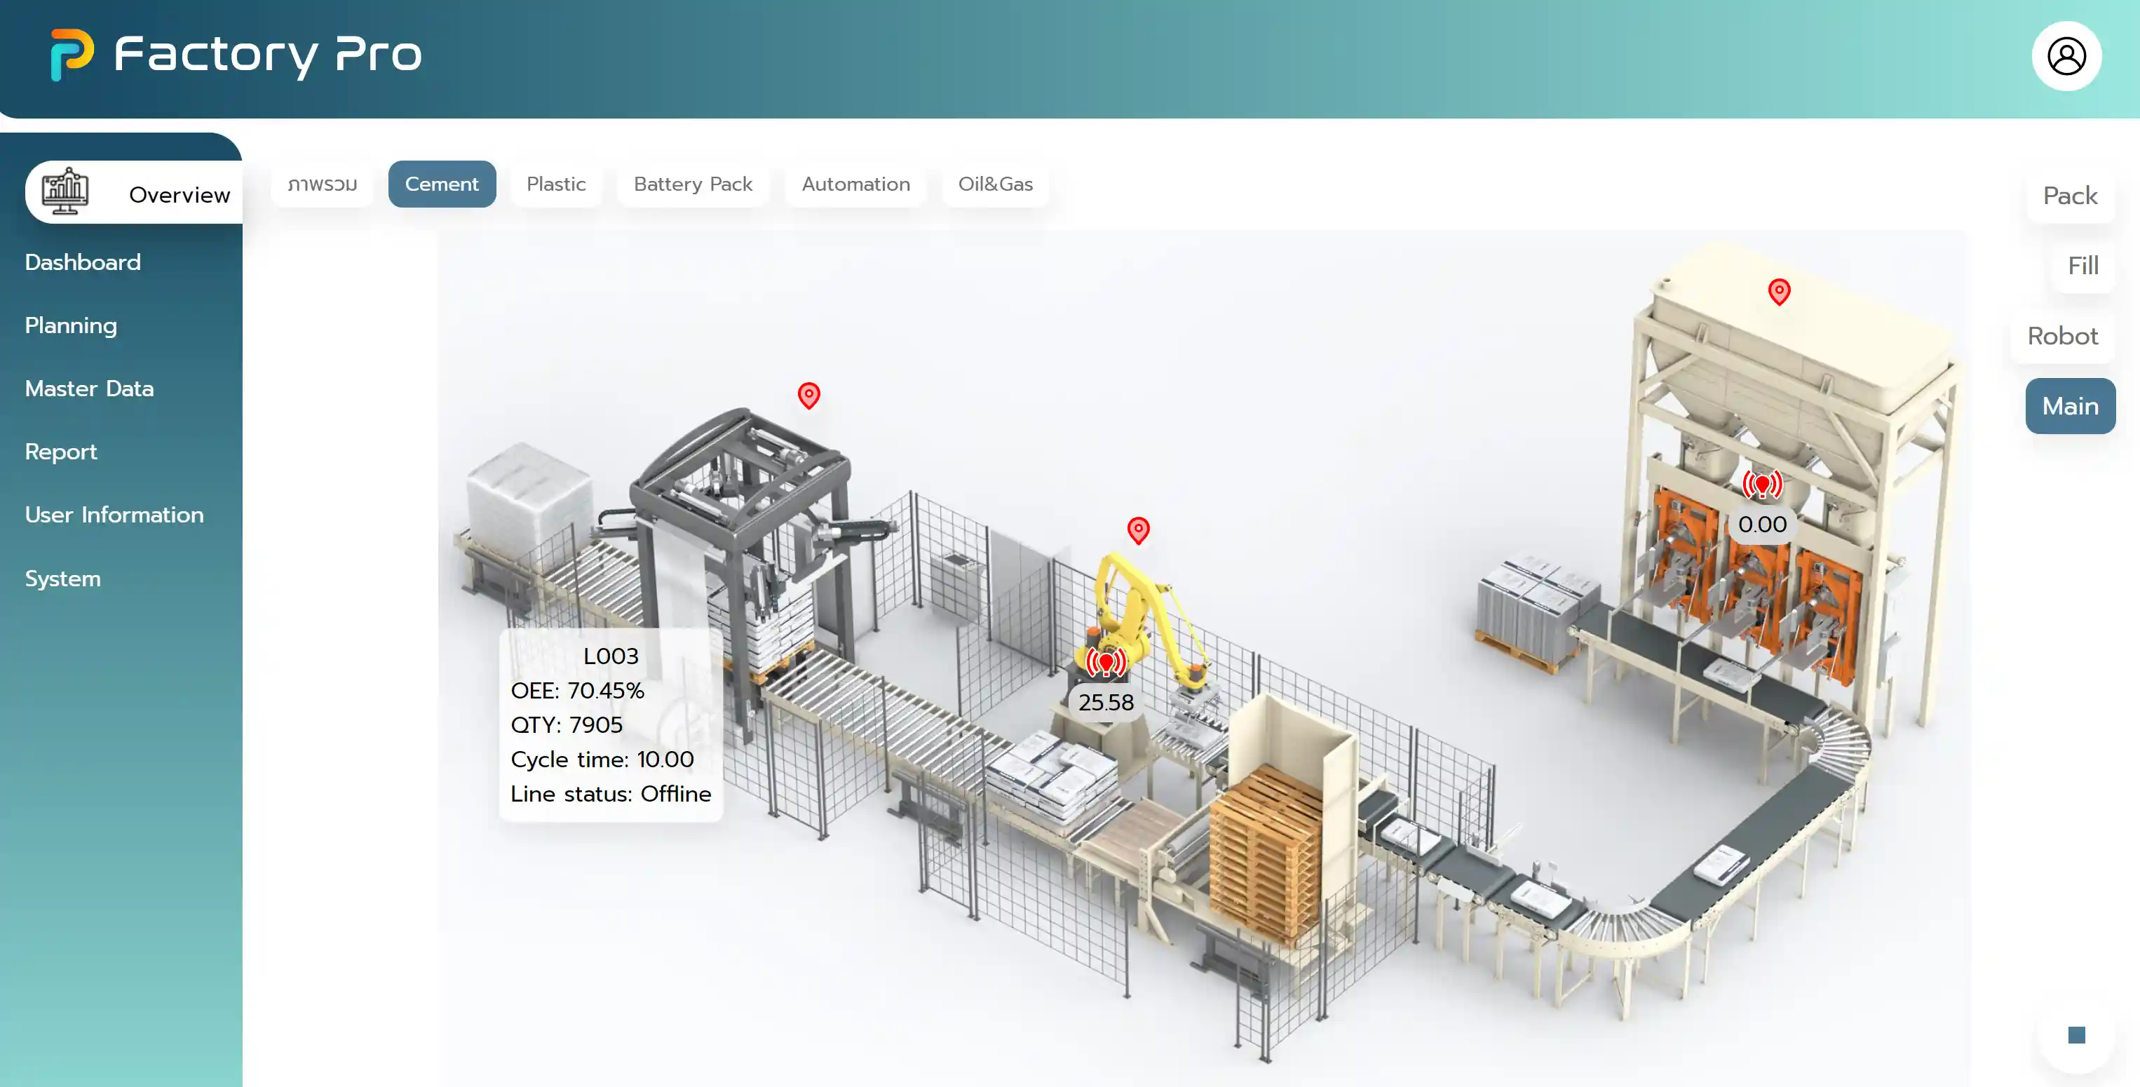
Task: Click the QTY: 7905 text
Action: click(567, 724)
